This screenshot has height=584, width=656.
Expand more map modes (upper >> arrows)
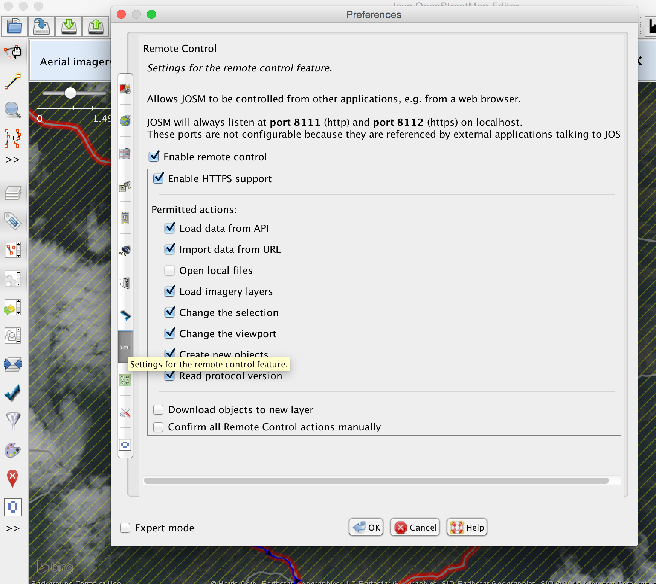[x=12, y=160]
